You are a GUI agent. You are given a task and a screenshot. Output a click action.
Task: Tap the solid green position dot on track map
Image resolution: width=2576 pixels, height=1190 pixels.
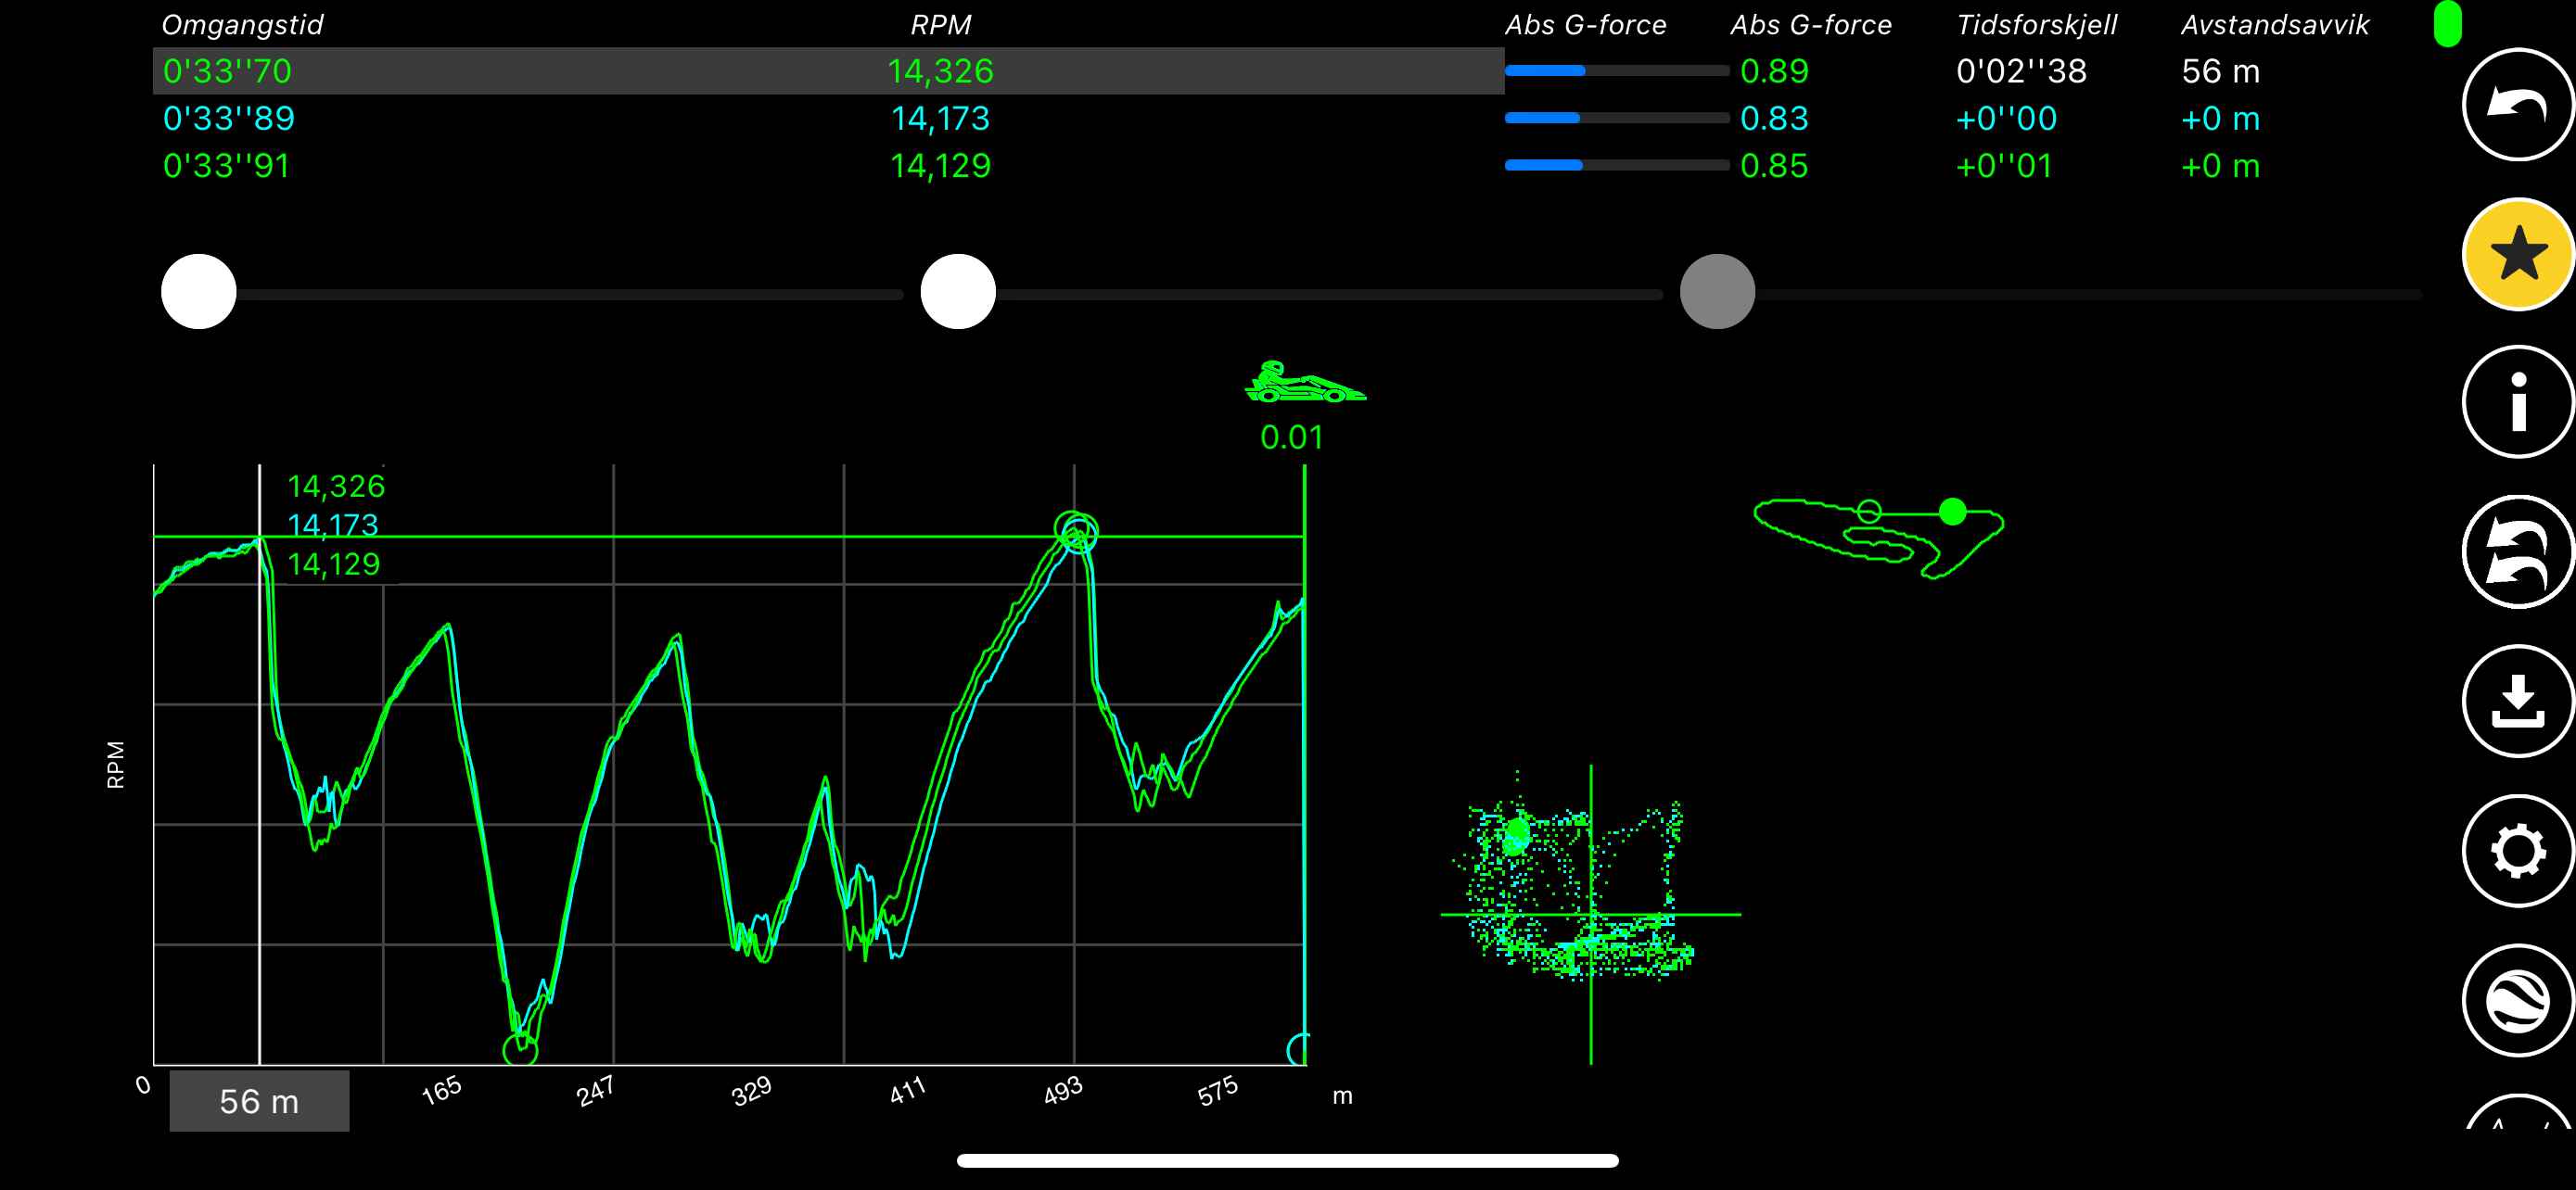(x=1952, y=513)
